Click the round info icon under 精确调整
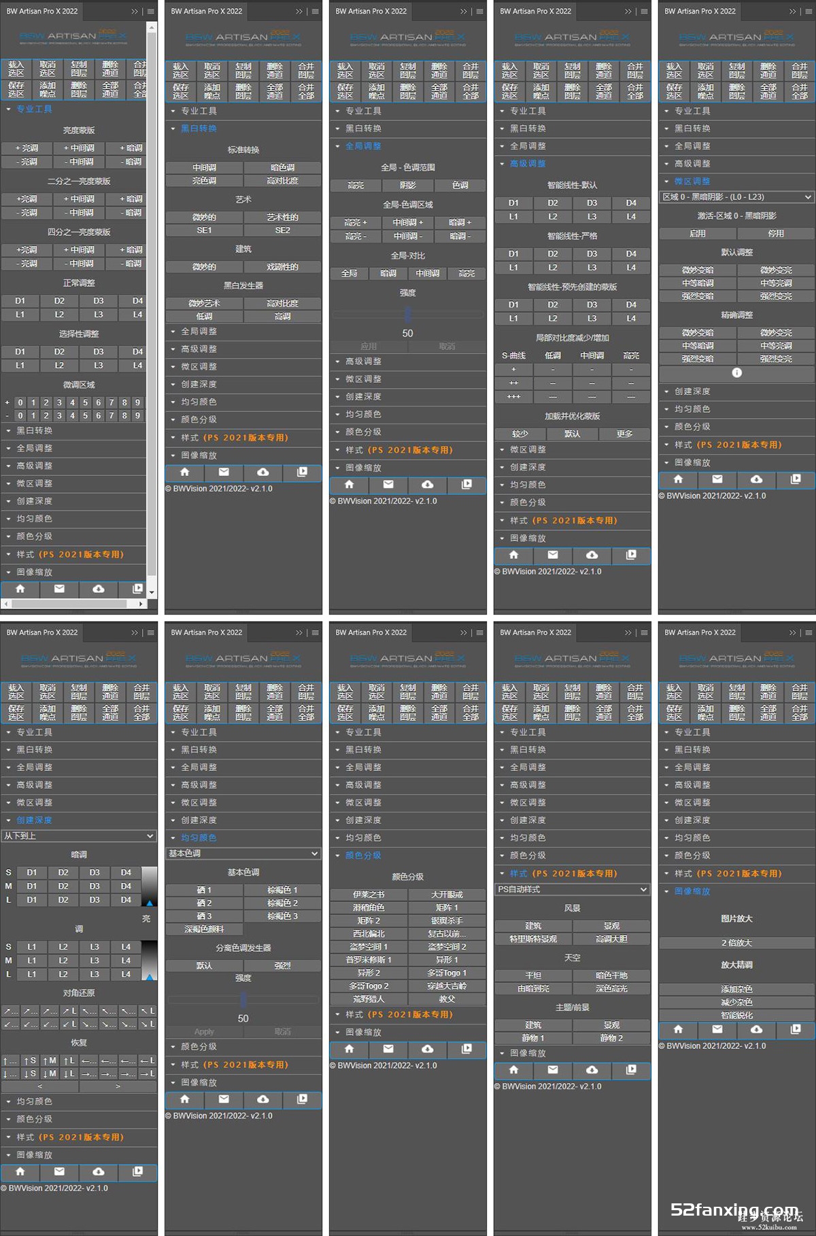816x1236 pixels. (736, 373)
